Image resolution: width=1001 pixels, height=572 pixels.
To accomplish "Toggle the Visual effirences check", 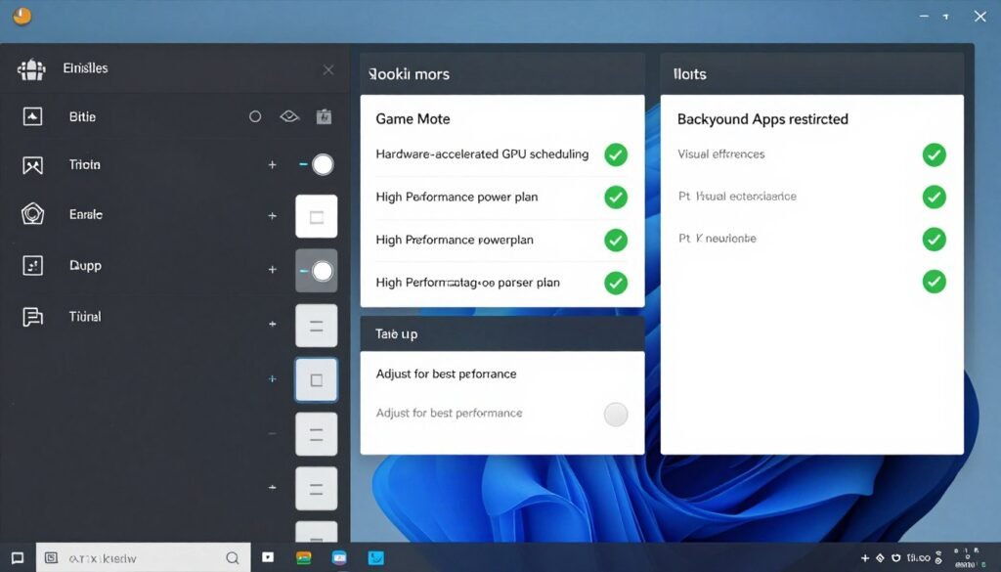I will (x=934, y=154).
